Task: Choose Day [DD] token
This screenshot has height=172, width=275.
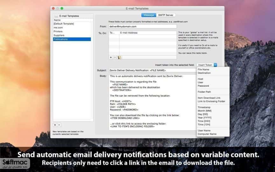Action: (x=203, y=114)
